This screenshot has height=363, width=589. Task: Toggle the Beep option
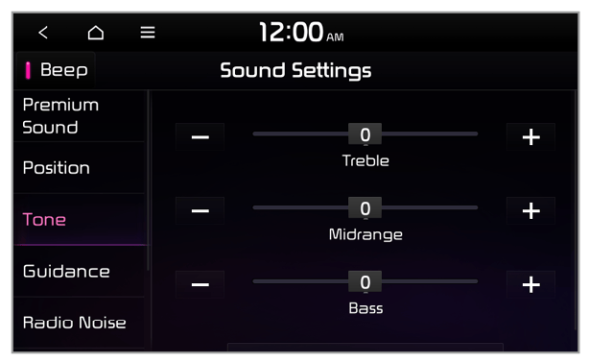tap(56, 70)
